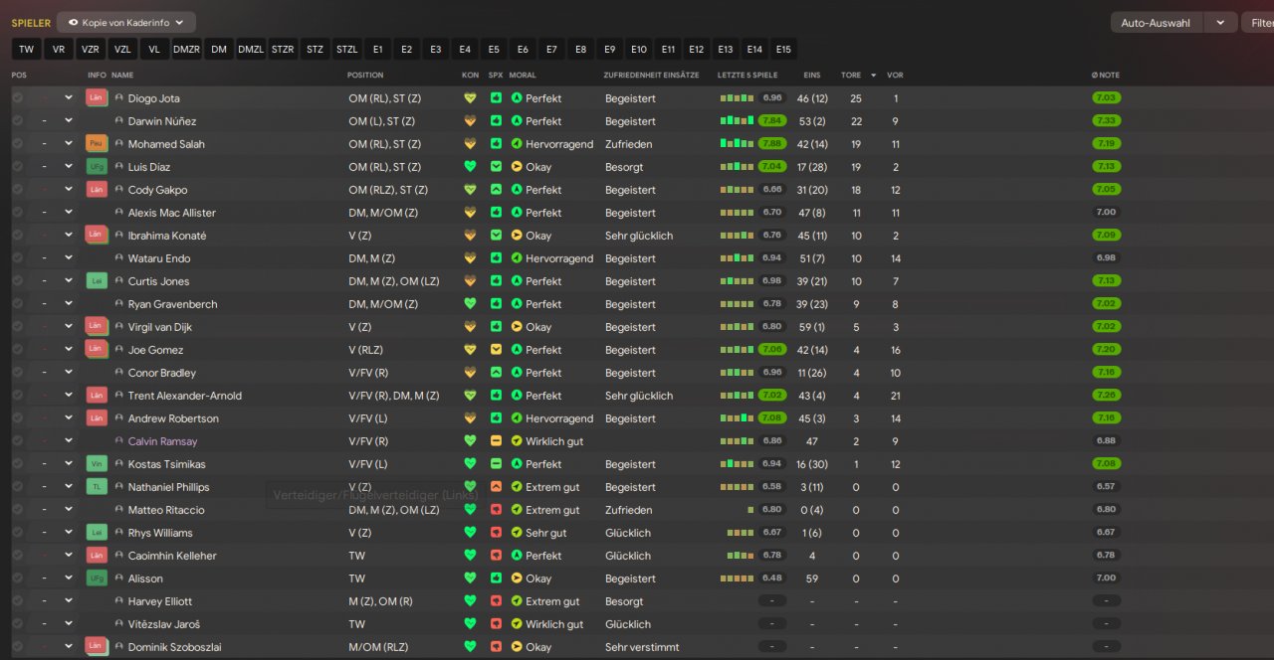The width and height of the screenshot is (1274, 660).
Task: Click the morale icon for Rhys Williams
Action: tap(517, 533)
